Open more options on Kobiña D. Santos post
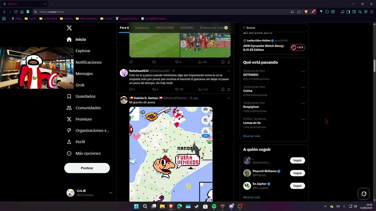 pos(229,98)
